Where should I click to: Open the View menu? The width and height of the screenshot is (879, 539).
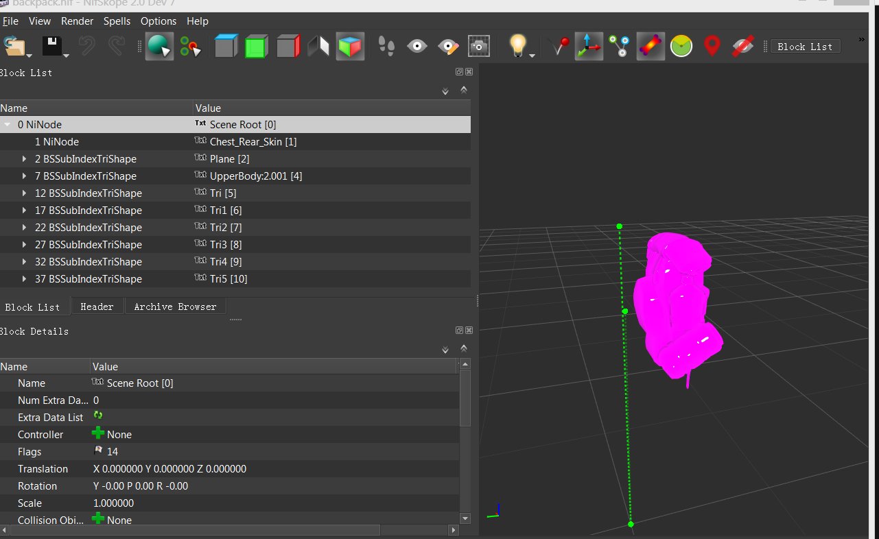tap(40, 21)
